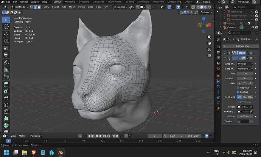This screenshot has height=157, width=261.
Task: Toggle the Backup collection exclude checkbox
Action: (x=249, y=23)
